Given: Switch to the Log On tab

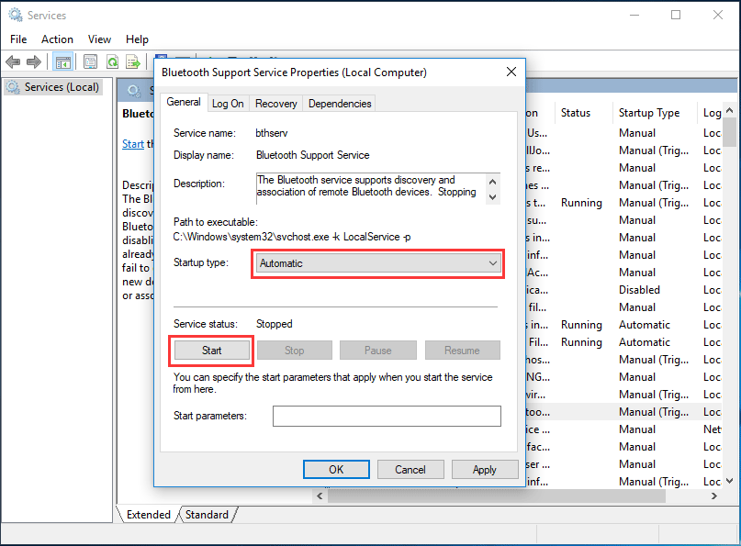Looking at the screenshot, I should (228, 104).
